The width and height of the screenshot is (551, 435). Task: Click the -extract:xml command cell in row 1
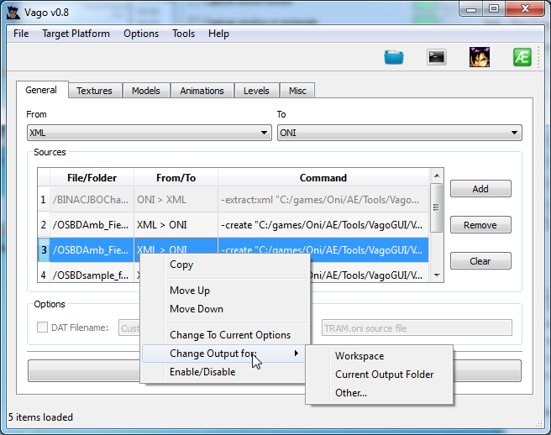[x=323, y=200]
